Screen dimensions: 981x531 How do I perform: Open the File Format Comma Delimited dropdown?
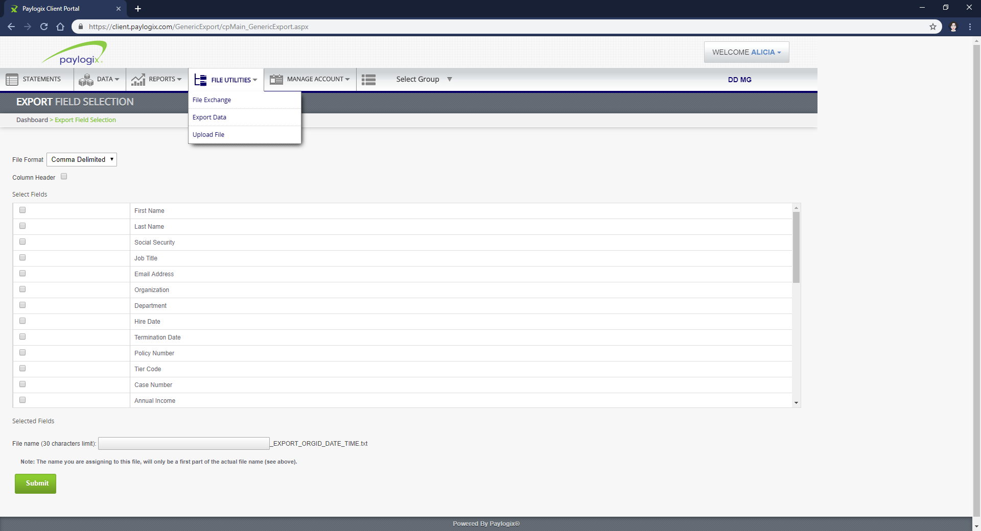[x=81, y=159]
